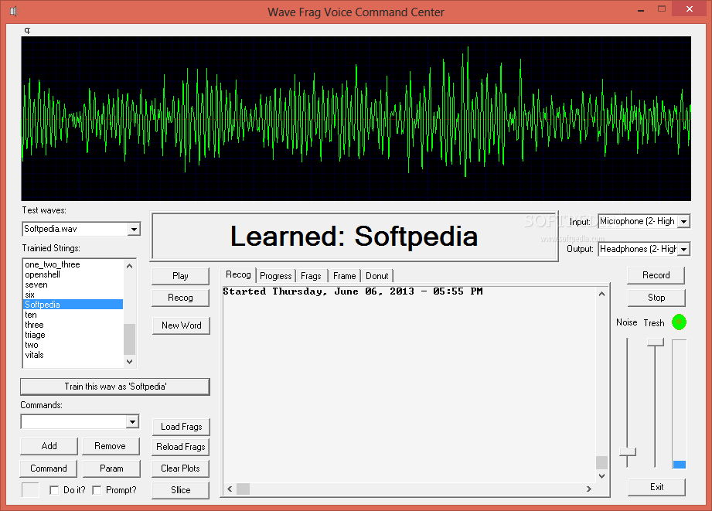The image size is (712, 511).
Task: Click log panel scroll left arrow
Action: (230, 489)
